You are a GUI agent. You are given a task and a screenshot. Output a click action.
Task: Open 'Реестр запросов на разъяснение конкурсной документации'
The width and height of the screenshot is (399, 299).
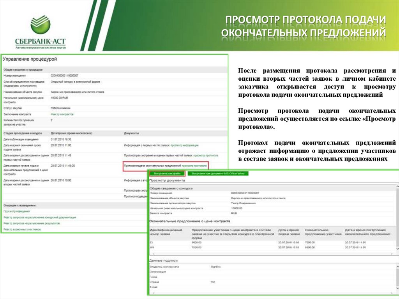coord(40,218)
